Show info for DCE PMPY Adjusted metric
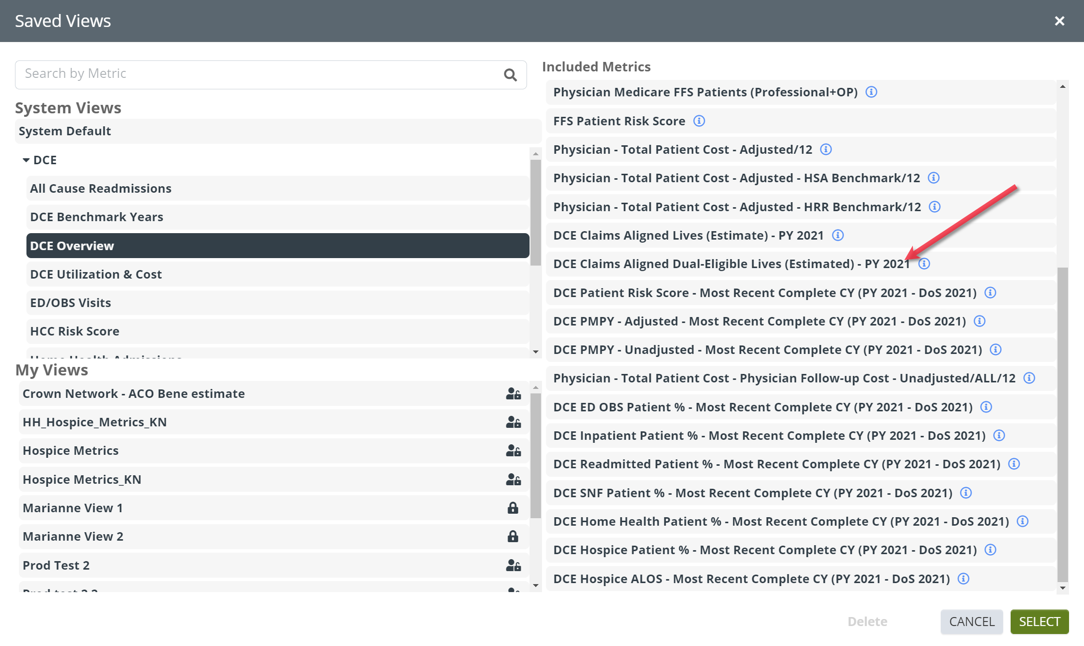 980,321
